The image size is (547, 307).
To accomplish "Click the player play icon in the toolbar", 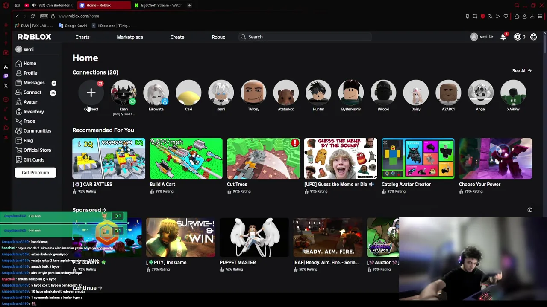I will click(x=498, y=16).
